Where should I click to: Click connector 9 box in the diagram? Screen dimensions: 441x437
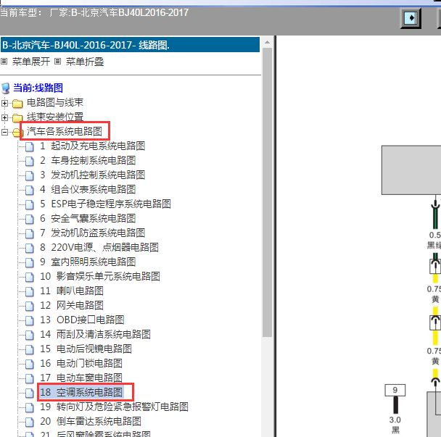tap(395, 391)
